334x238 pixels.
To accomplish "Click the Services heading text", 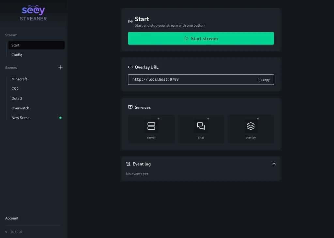I will [x=143, y=107].
